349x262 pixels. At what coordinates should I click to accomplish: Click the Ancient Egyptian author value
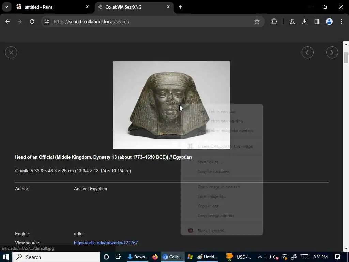tap(90, 189)
